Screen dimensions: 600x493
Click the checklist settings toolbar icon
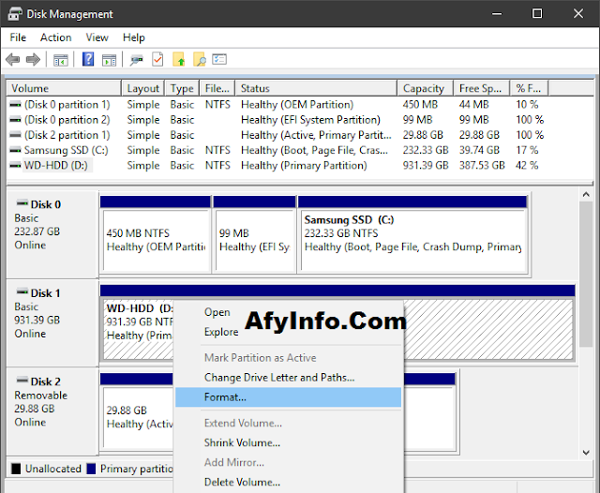[x=219, y=59]
